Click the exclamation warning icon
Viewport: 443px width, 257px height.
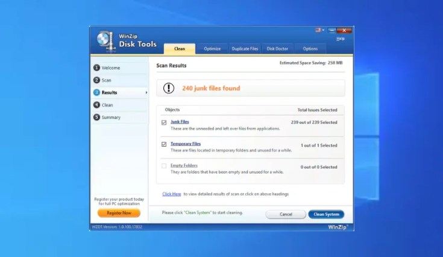pos(169,88)
